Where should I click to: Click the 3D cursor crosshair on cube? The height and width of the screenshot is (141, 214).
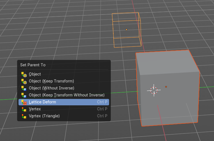(154, 90)
